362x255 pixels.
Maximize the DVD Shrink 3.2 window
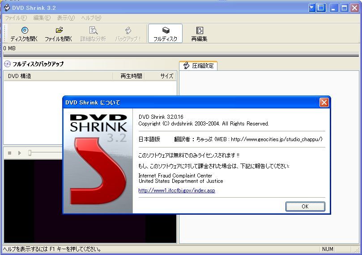[344, 8]
